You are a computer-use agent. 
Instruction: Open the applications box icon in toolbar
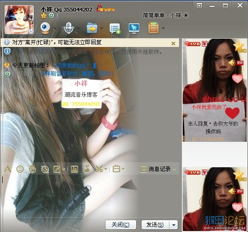(153, 28)
